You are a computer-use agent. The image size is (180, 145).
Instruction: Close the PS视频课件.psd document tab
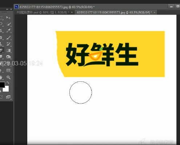pos(72,12)
